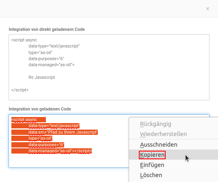Click the 'Integration von geladenen Code' label
The width and height of the screenshot is (218, 182).
(x=40, y=109)
